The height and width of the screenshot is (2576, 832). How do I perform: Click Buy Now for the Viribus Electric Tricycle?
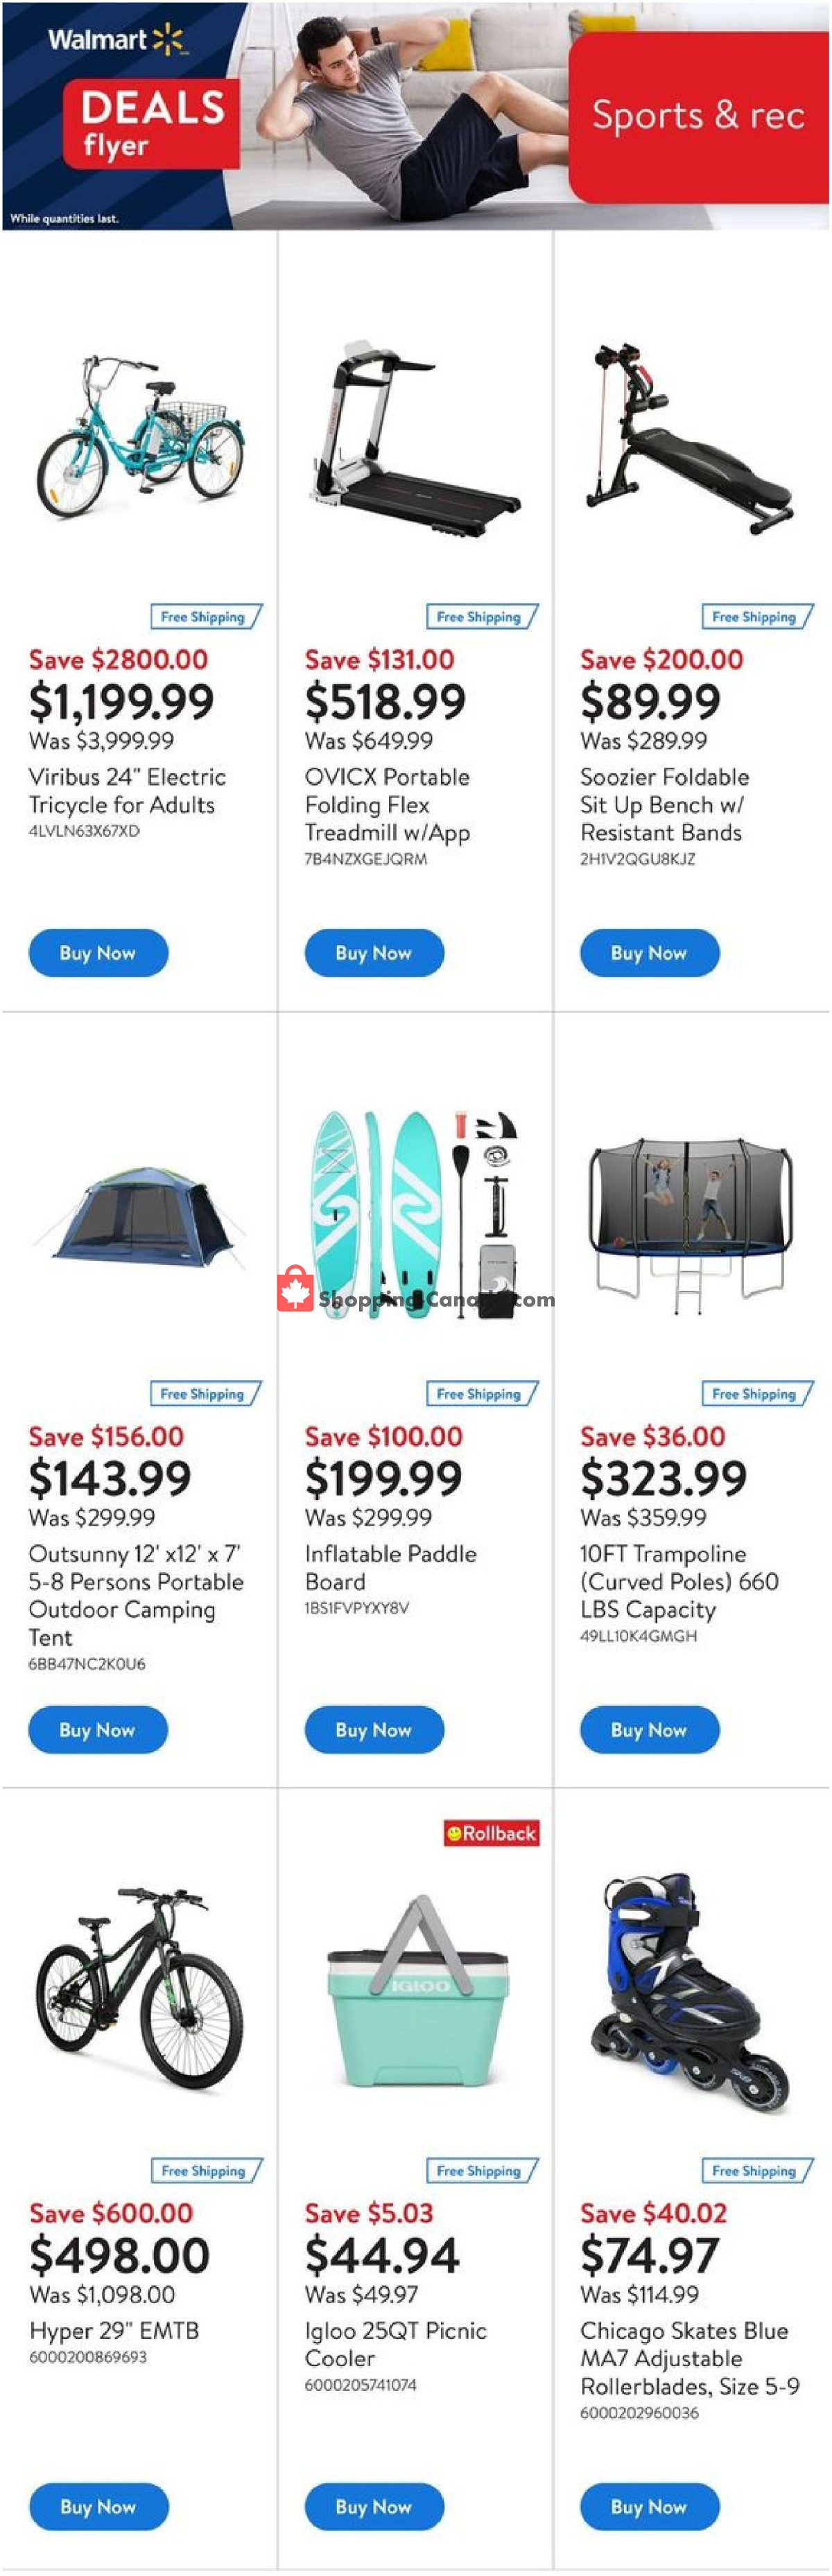97,953
